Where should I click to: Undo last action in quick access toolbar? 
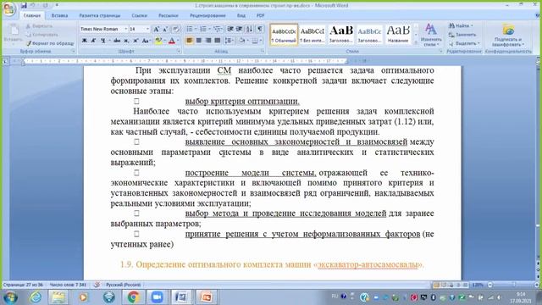pyautogui.click(x=32, y=6)
